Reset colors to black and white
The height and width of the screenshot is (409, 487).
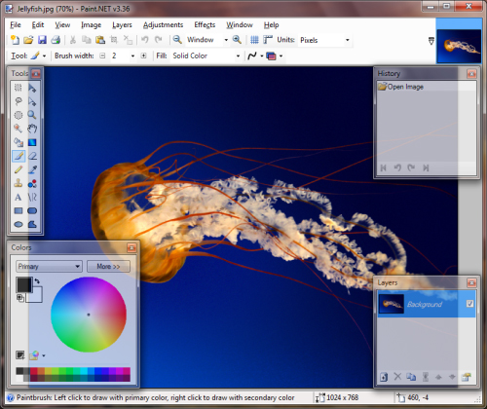pos(19,298)
